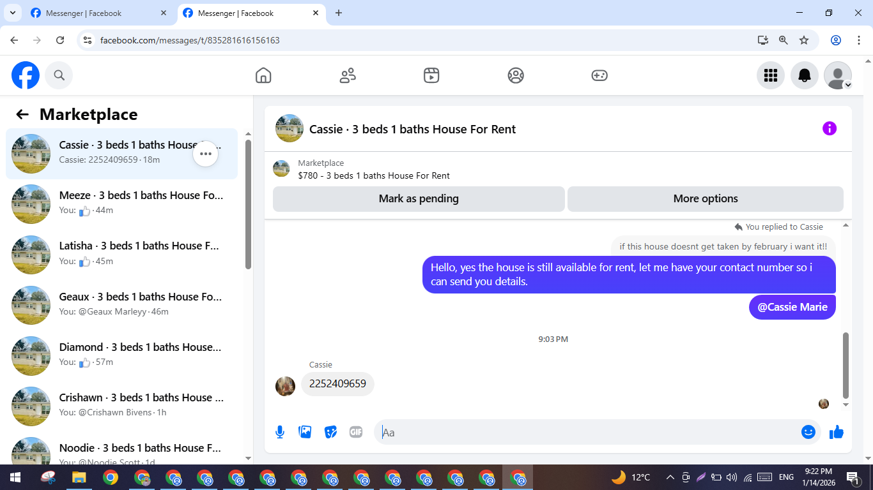Open File Explorer from taskbar
873x490 pixels.
click(x=79, y=477)
